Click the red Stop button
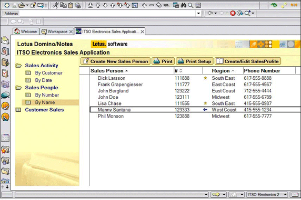 tap(233, 13)
